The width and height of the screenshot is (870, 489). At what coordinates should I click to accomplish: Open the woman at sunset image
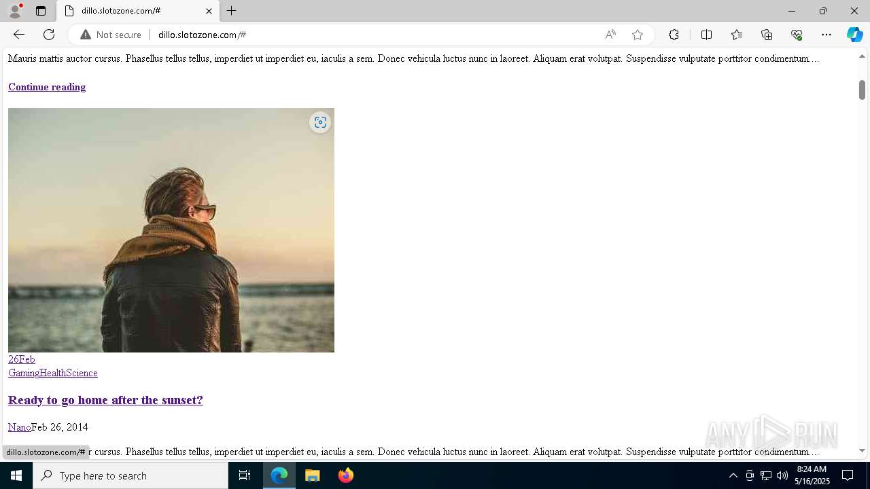(171, 230)
